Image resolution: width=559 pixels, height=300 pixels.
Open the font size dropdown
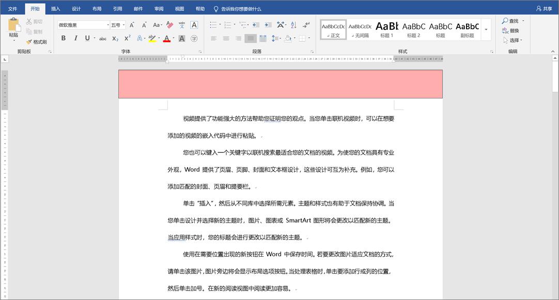point(123,24)
